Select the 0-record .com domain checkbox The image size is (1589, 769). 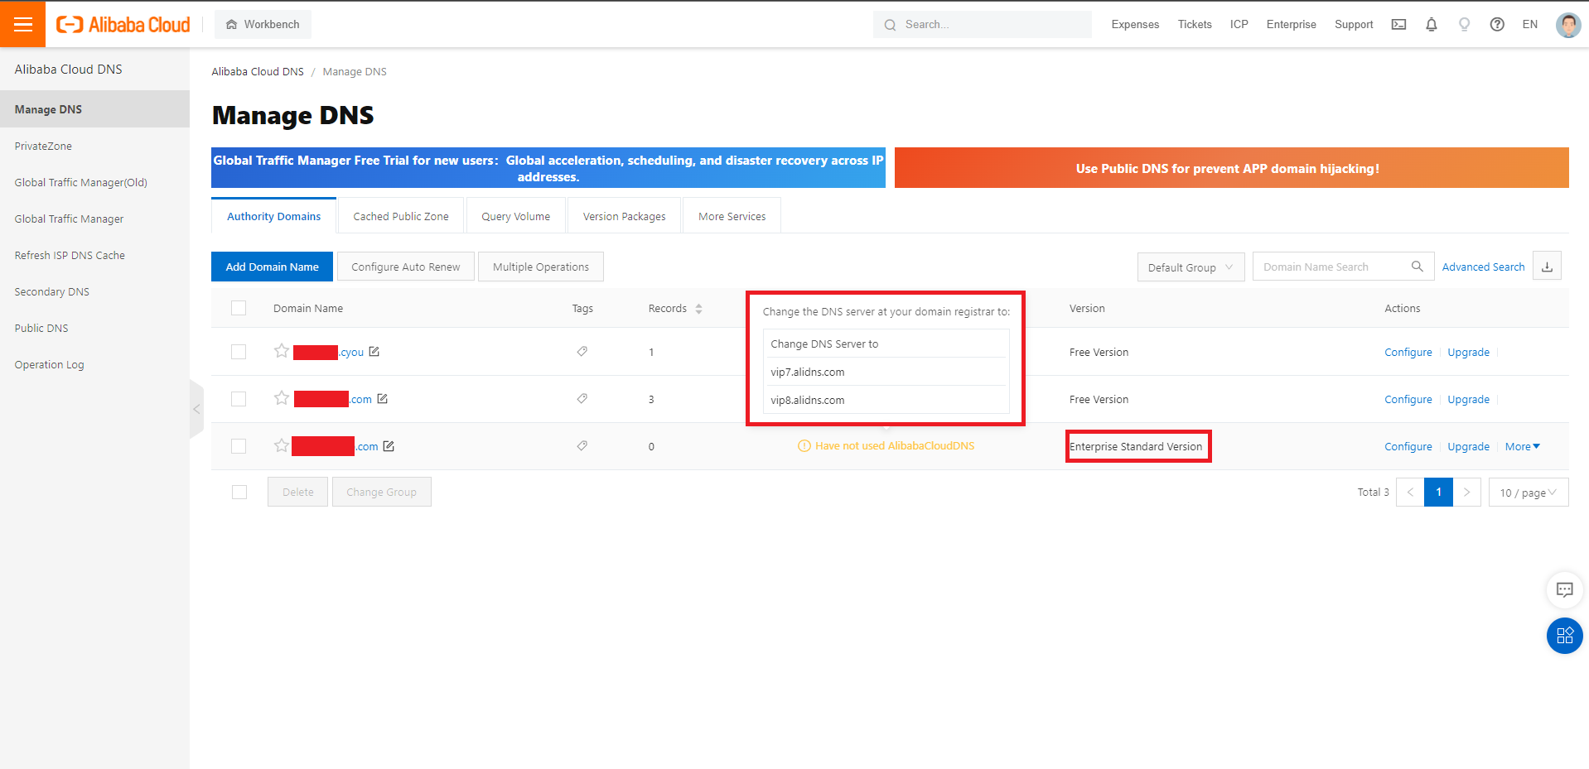click(239, 446)
